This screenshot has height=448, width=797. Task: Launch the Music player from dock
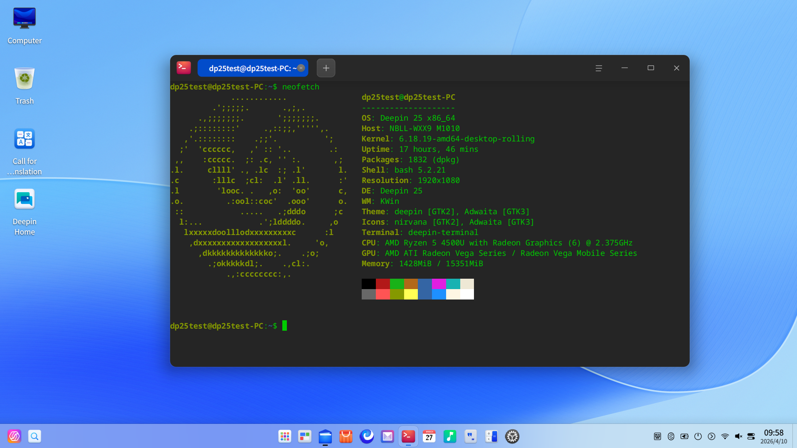(x=450, y=436)
